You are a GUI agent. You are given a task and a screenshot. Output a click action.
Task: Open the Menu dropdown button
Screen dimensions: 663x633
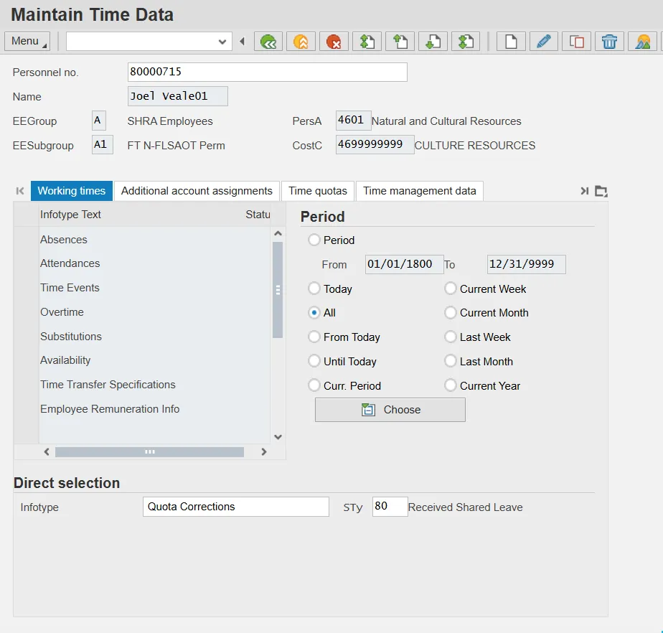27,42
